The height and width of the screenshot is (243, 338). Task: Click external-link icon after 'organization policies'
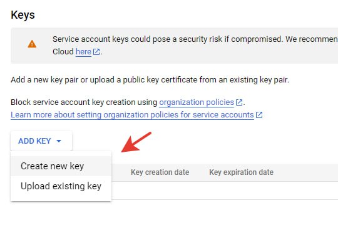(239, 102)
